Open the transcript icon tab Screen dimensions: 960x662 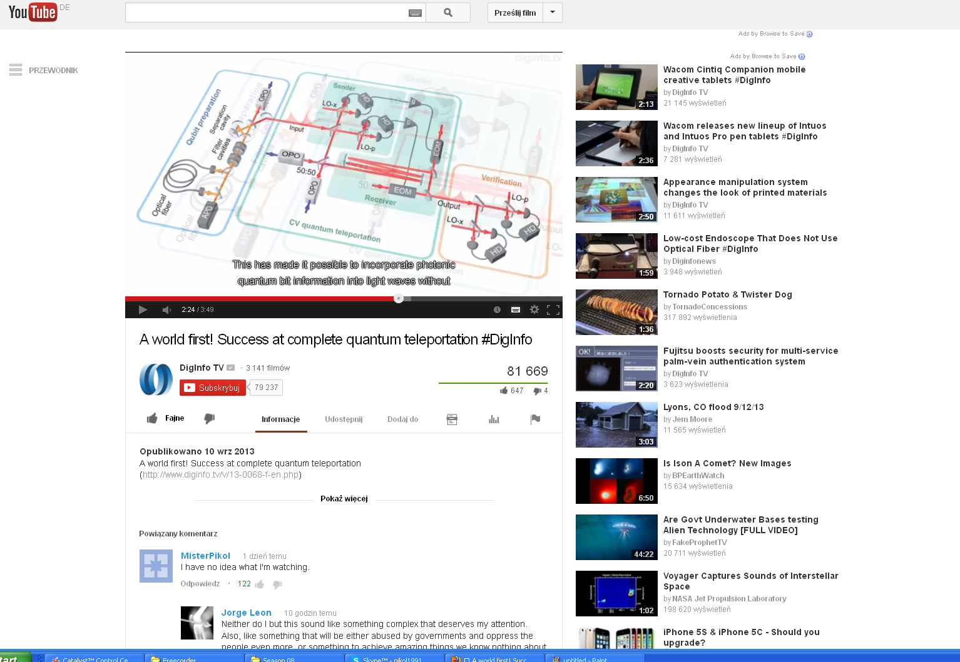452,419
